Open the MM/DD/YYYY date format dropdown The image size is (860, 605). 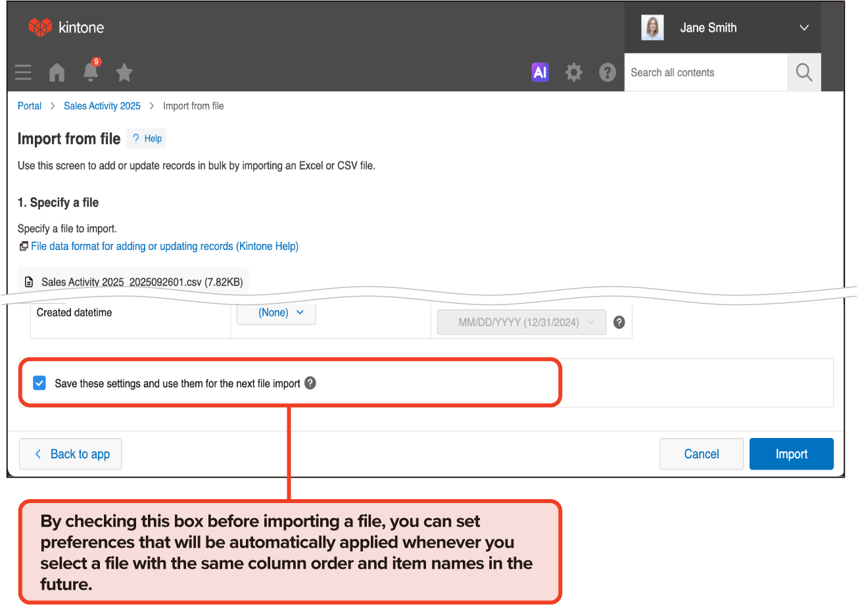(522, 322)
